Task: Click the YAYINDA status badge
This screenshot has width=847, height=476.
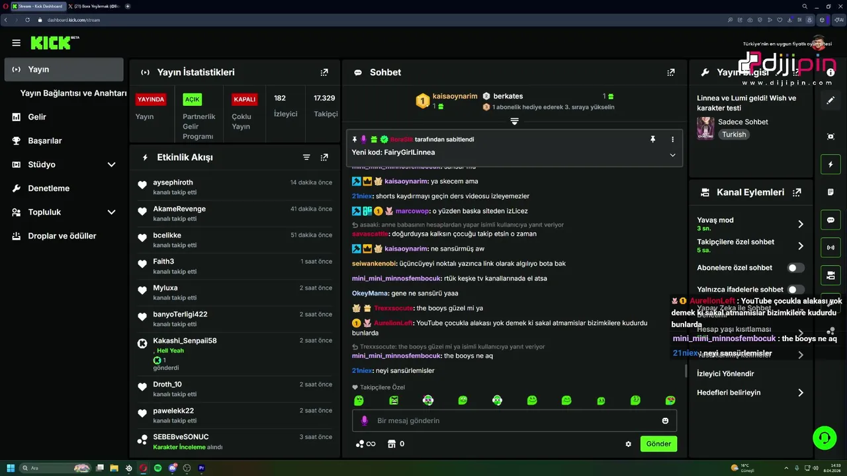Action: [151, 100]
